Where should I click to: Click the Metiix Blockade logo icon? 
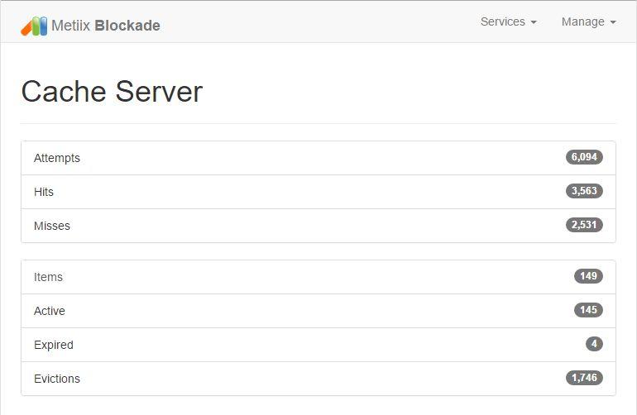34,26
